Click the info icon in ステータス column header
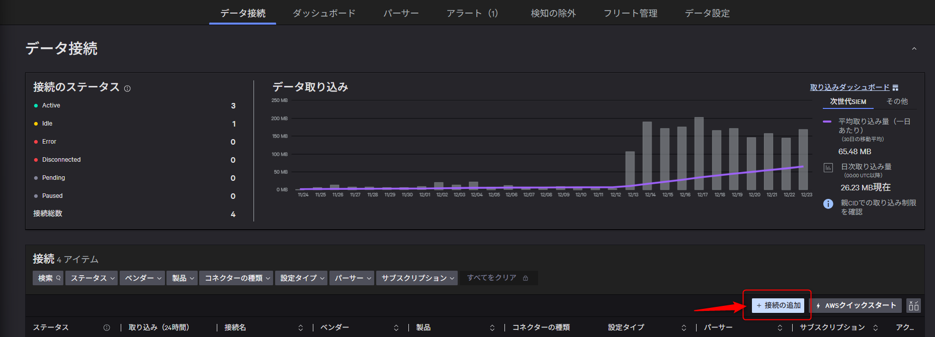 click(107, 327)
